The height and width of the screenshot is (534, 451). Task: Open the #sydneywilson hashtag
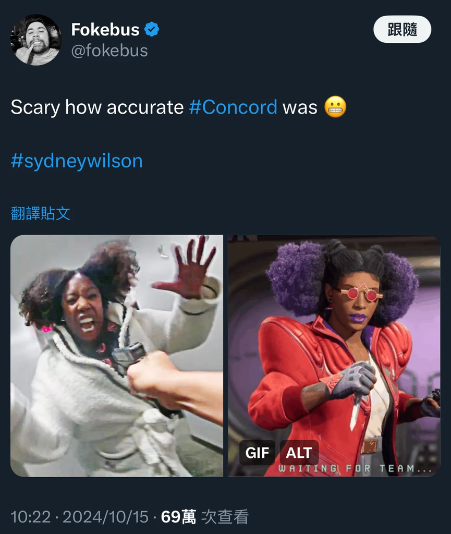point(77,161)
